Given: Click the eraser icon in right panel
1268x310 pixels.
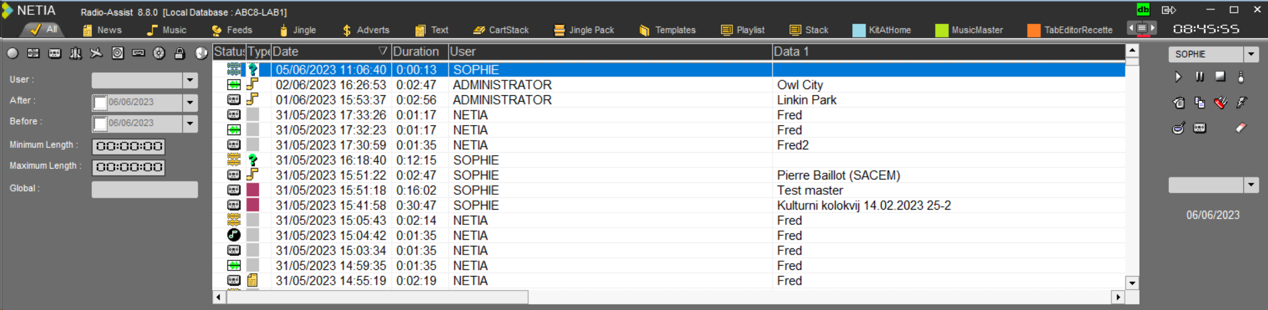Looking at the screenshot, I should pyautogui.click(x=1241, y=128).
